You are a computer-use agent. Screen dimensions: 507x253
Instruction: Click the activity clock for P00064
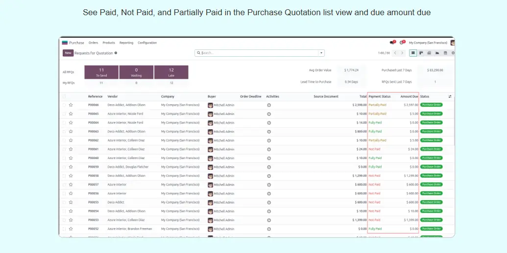269,123
